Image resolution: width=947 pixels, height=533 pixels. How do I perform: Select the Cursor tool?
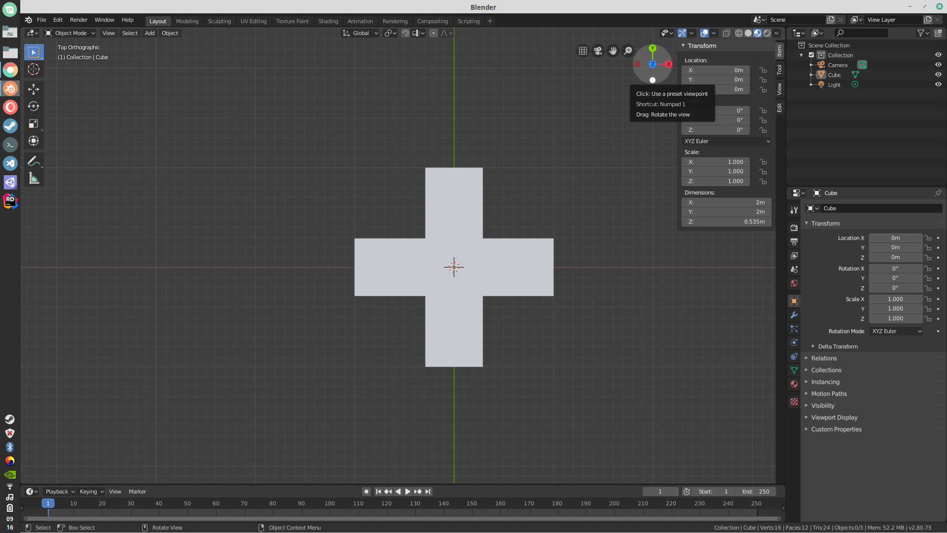click(x=34, y=70)
